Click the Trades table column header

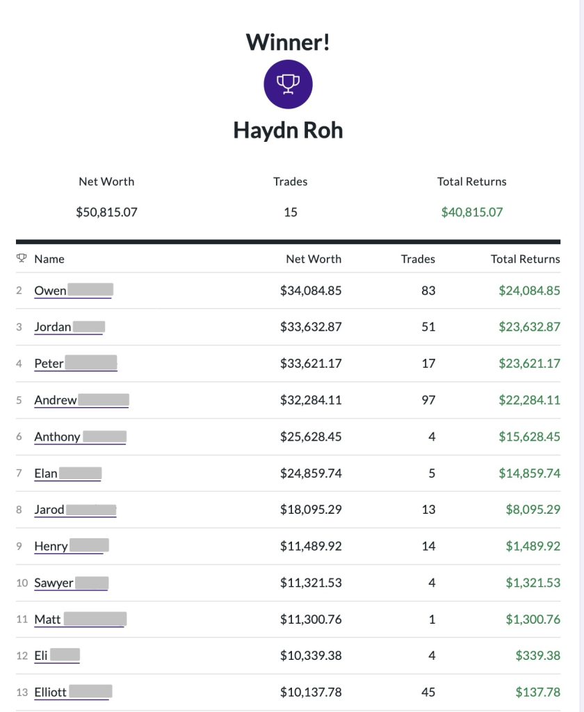tap(418, 259)
